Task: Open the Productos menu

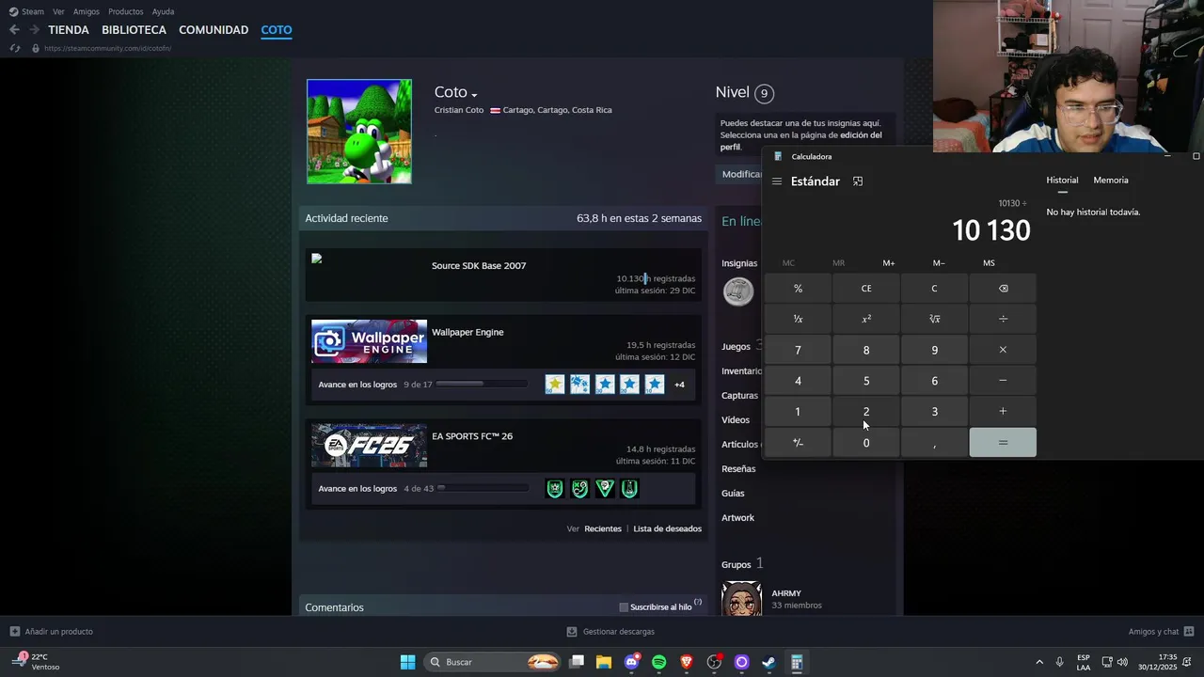Action: click(x=126, y=11)
